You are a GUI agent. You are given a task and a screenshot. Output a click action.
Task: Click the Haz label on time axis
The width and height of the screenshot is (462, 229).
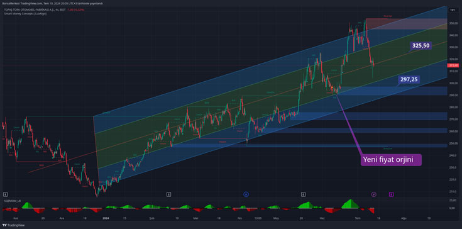click(322, 218)
